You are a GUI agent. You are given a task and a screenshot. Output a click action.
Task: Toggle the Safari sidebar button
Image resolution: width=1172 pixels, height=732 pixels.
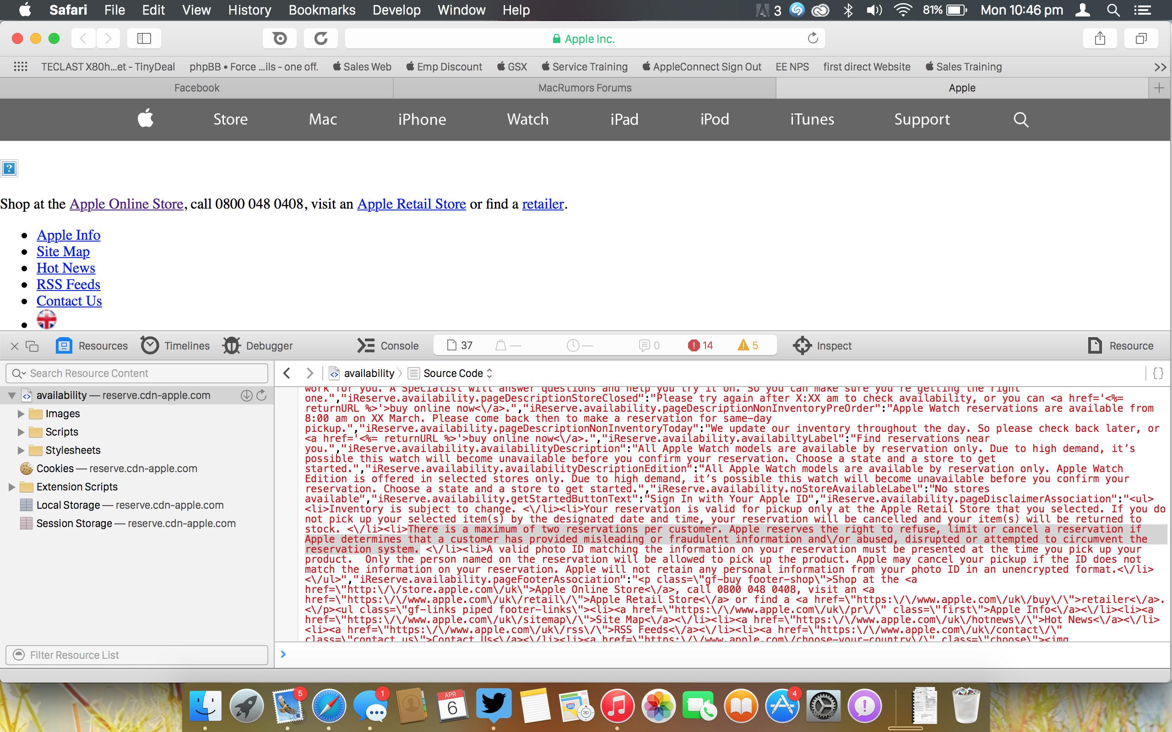click(144, 38)
